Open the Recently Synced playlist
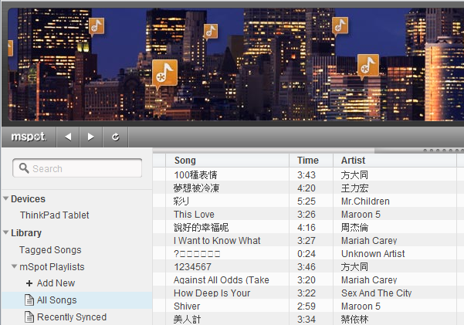 72,317
